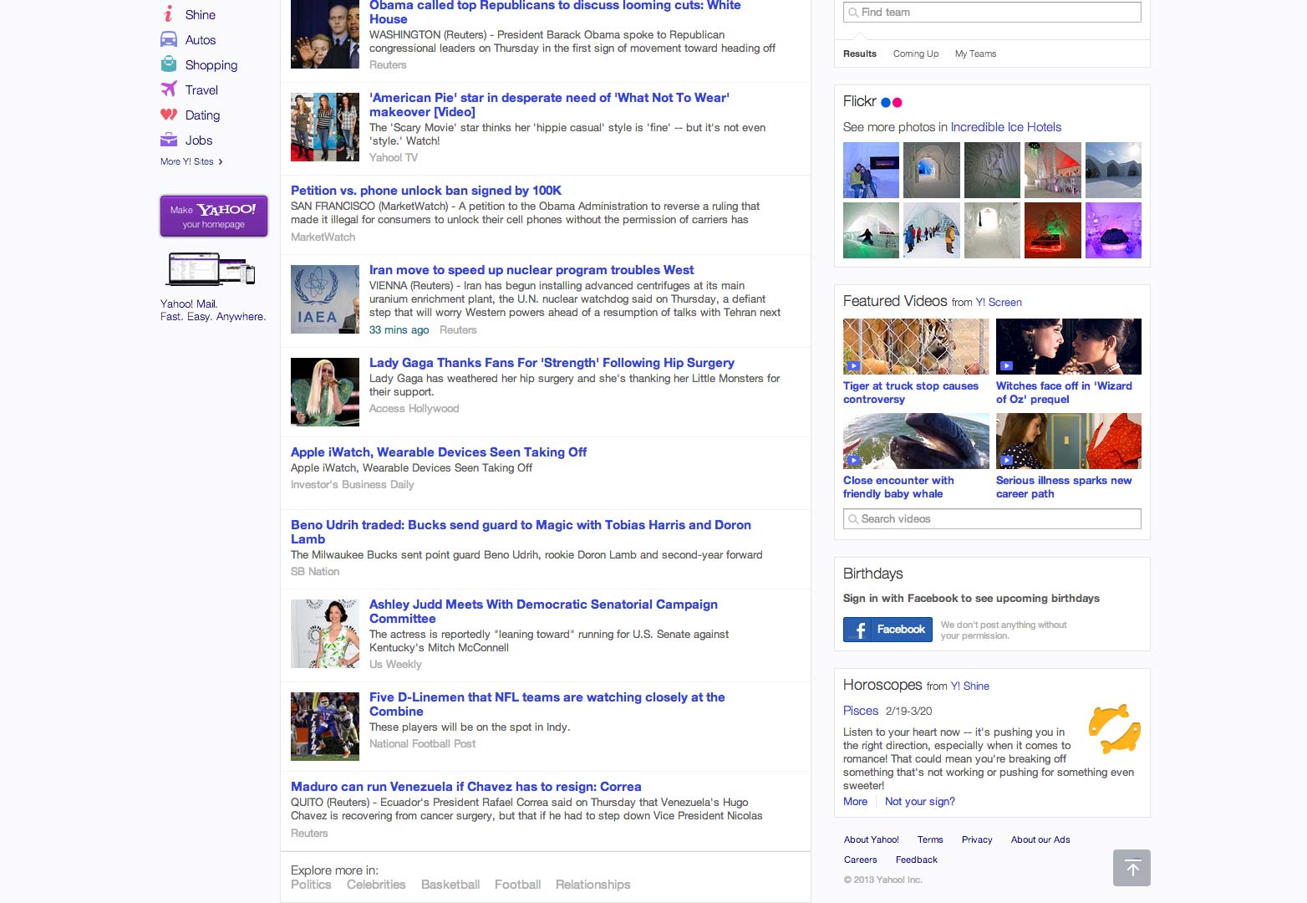Screen dimensions: 1307x903
Task: Explore more in Politics
Action: point(311,885)
